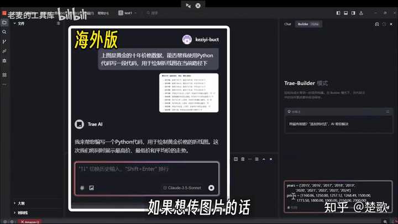Image resolution: width=398 pixels, height=224 pixels.
Task: Click the Trae AI avatar icon
Action: coord(79,124)
